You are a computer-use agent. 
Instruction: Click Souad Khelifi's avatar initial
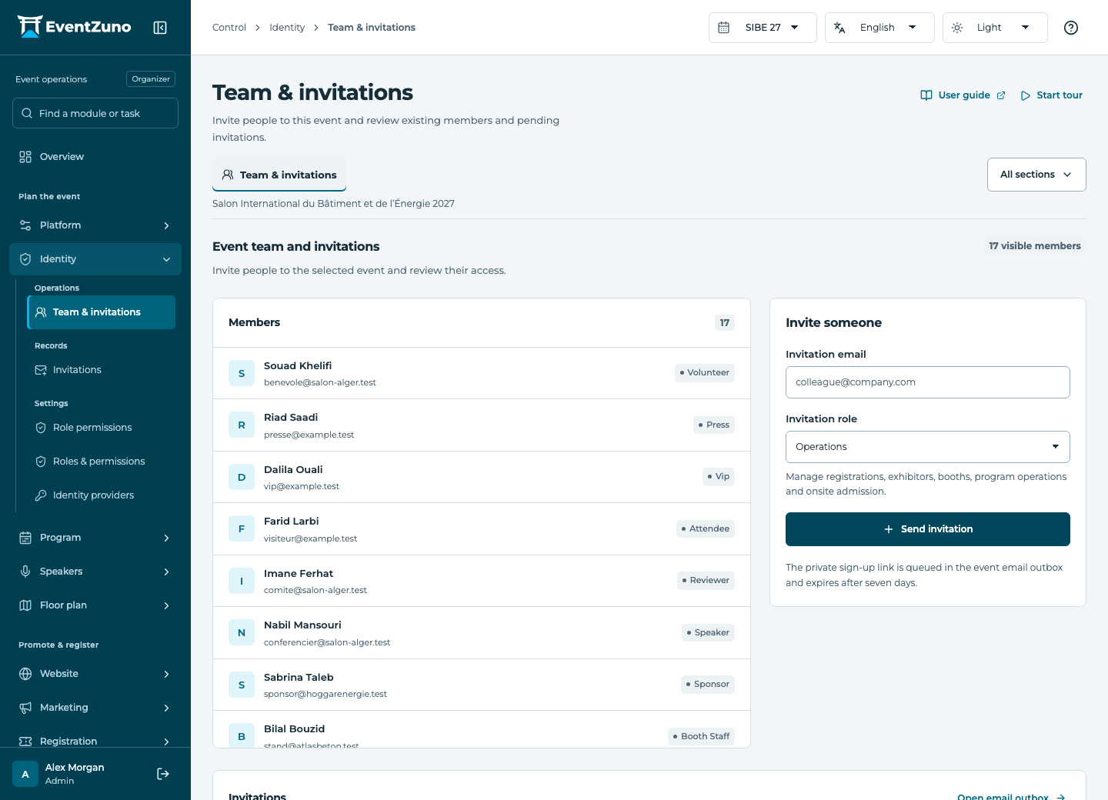tap(242, 373)
